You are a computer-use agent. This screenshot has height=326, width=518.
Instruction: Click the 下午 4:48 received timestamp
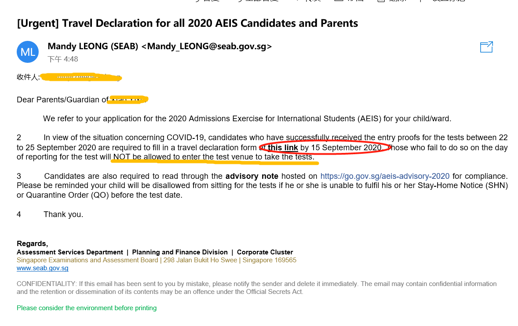coord(63,59)
